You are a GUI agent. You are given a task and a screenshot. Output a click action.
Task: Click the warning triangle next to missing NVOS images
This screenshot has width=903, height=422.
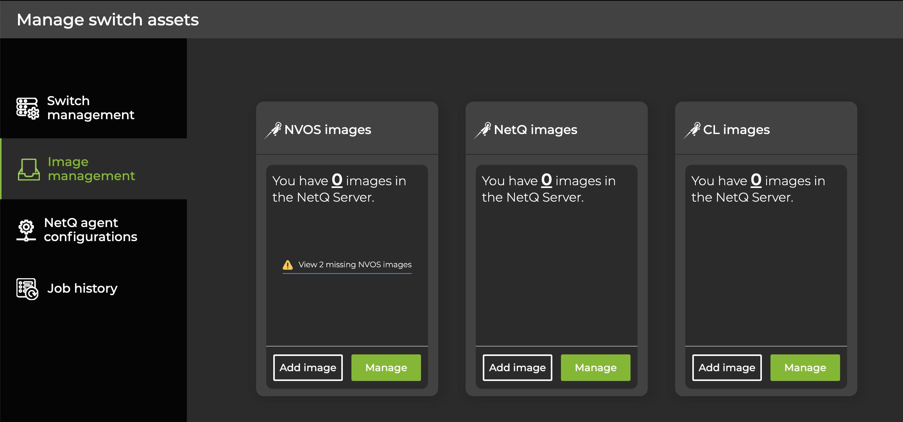click(287, 265)
